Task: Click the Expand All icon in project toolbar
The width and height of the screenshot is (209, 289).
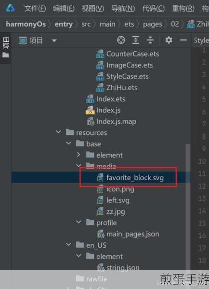Action: click(136, 40)
